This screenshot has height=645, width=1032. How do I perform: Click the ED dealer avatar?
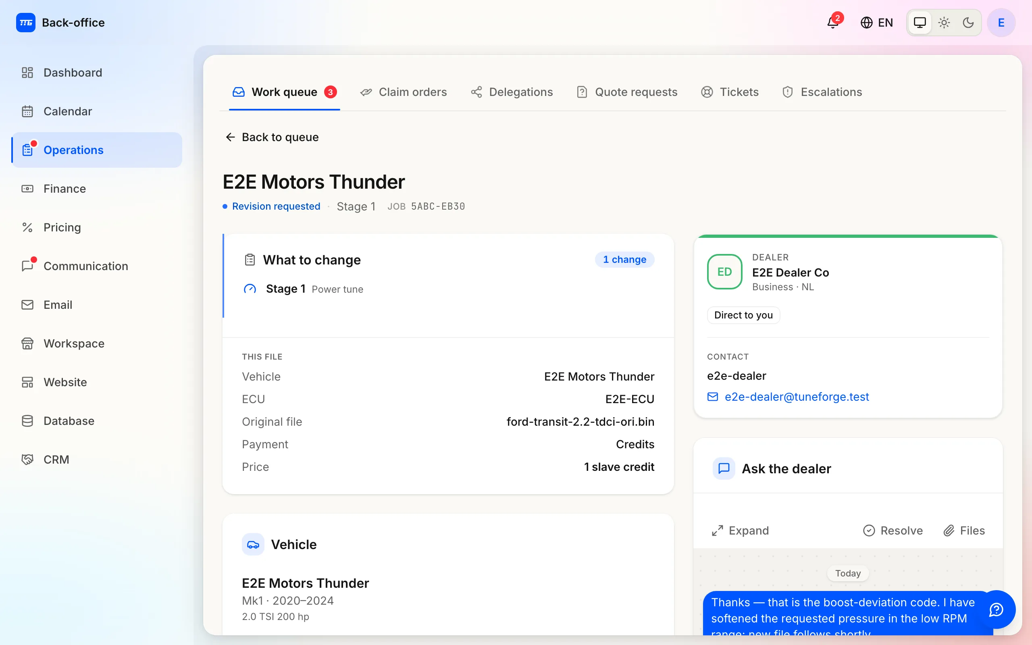click(724, 272)
